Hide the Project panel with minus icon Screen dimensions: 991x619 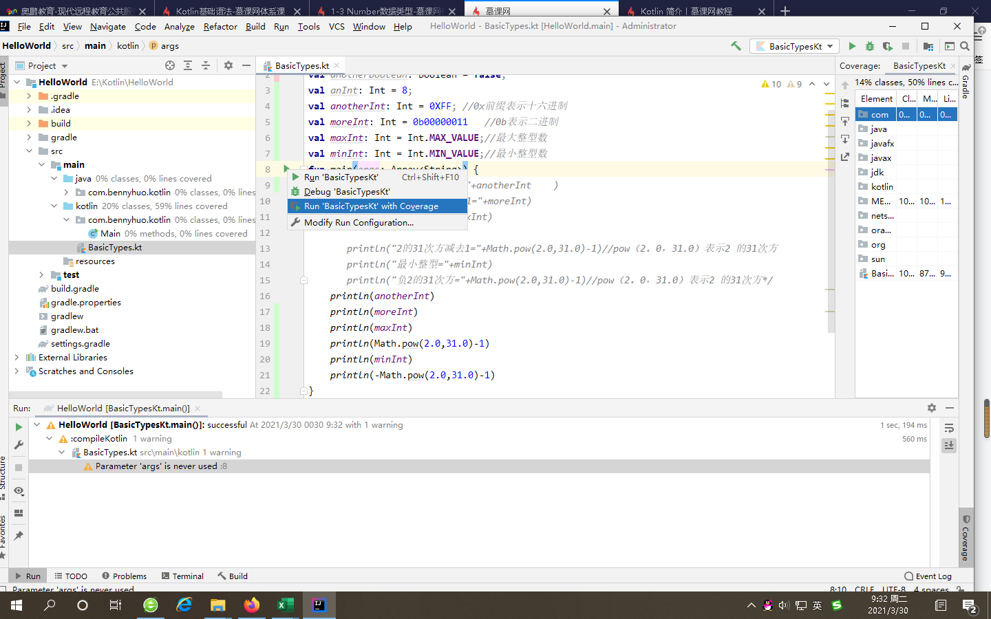coord(246,65)
